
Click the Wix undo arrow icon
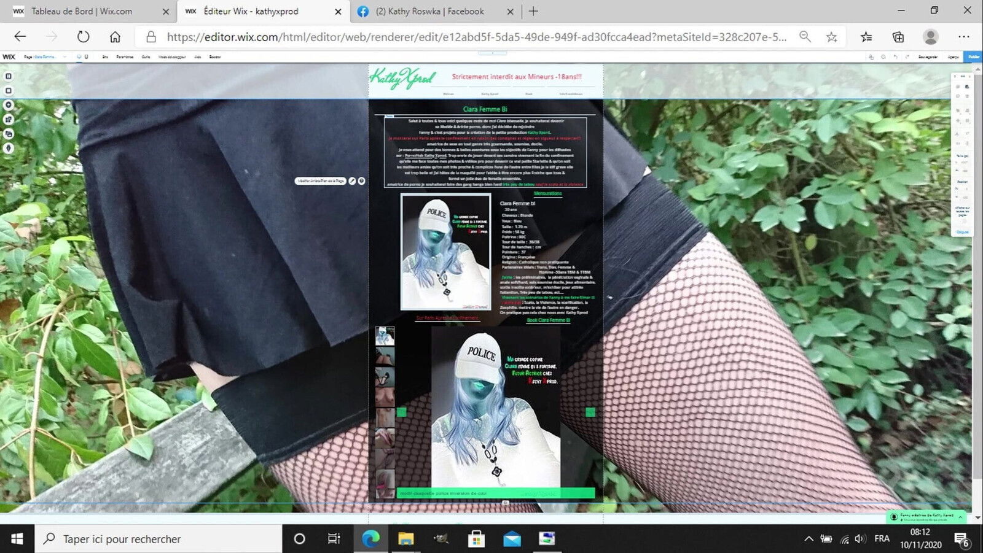click(895, 57)
